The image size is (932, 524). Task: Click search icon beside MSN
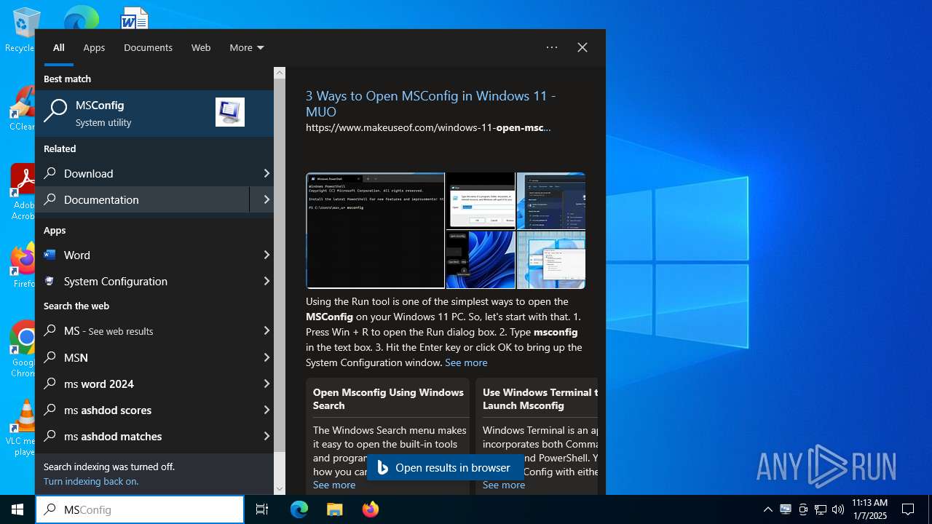point(50,358)
